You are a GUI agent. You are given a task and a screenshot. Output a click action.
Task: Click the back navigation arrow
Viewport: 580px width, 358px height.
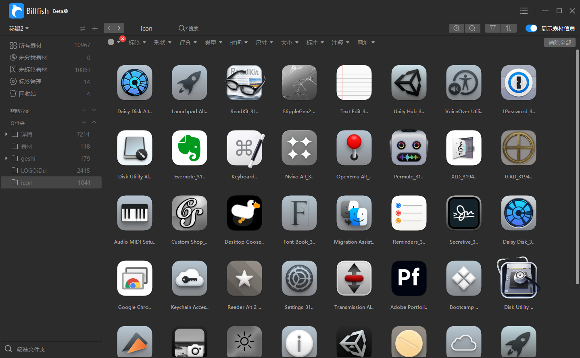(109, 28)
